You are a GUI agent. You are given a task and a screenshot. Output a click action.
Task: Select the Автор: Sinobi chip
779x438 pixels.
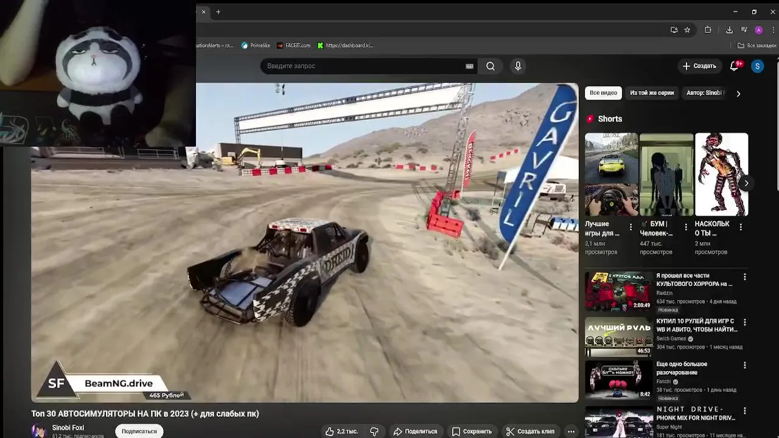(705, 93)
